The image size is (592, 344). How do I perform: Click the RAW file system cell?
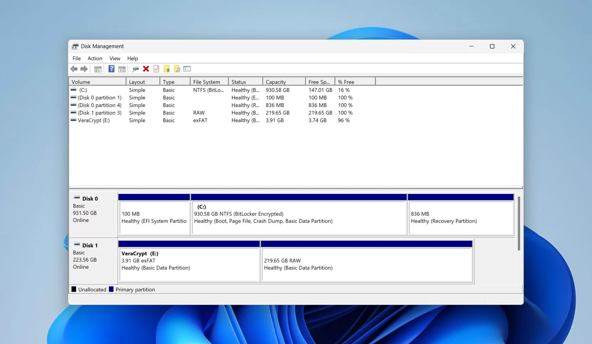coord(199,113)
